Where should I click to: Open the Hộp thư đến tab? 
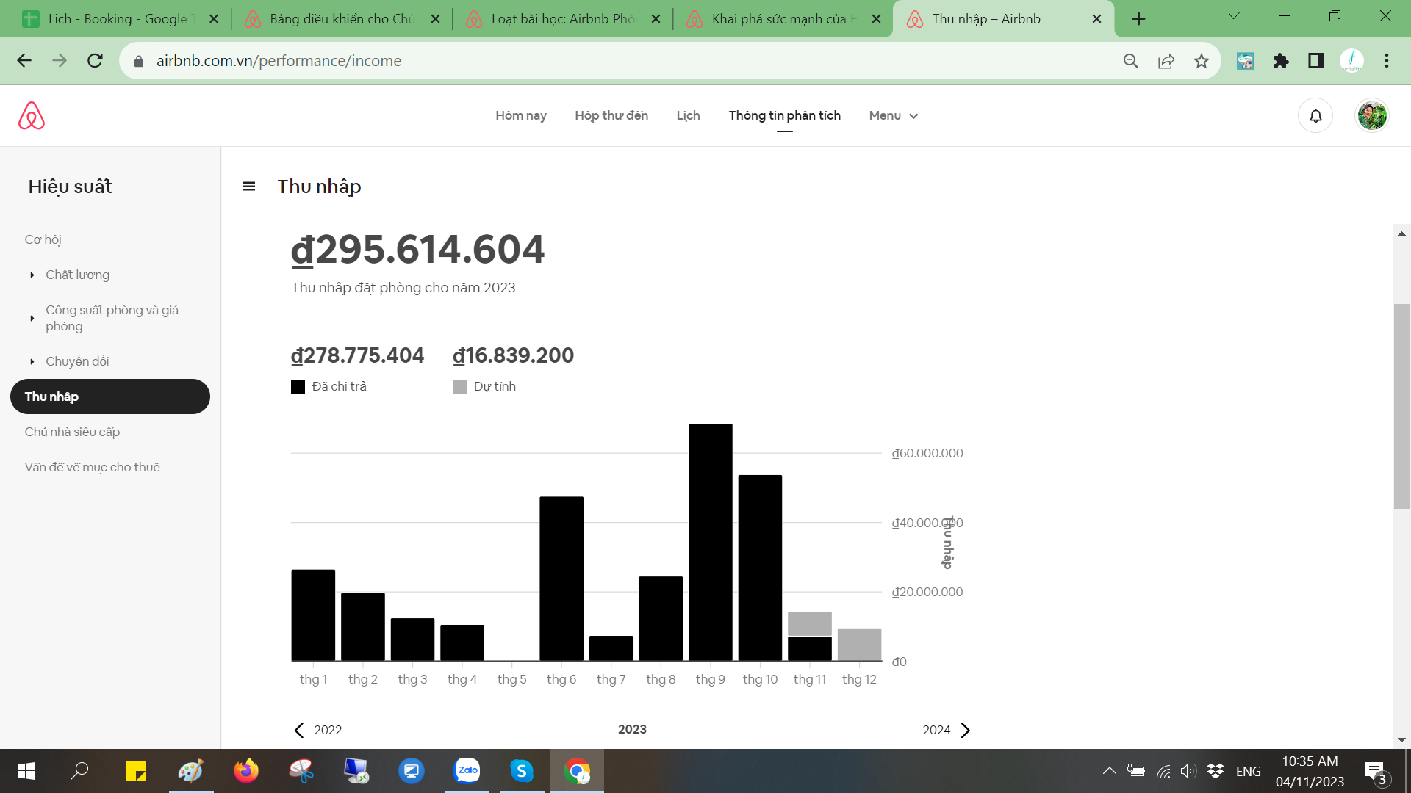click(x=611, y=116)
